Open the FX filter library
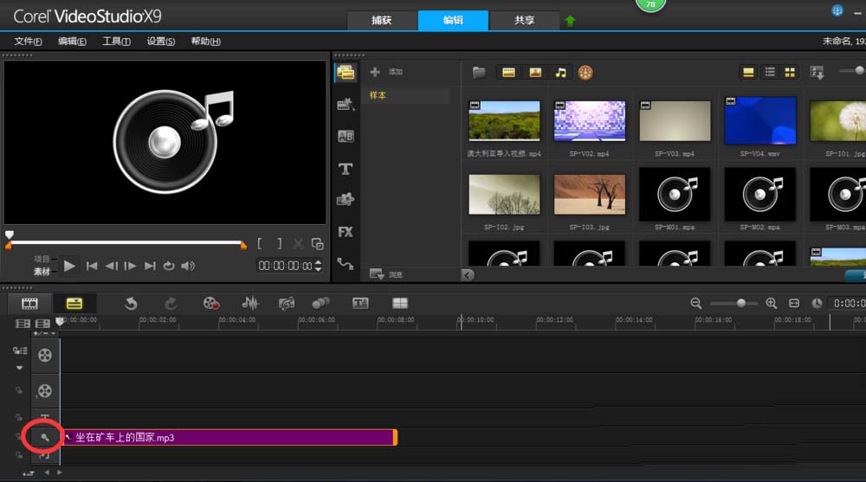 (x=345, y=232)
